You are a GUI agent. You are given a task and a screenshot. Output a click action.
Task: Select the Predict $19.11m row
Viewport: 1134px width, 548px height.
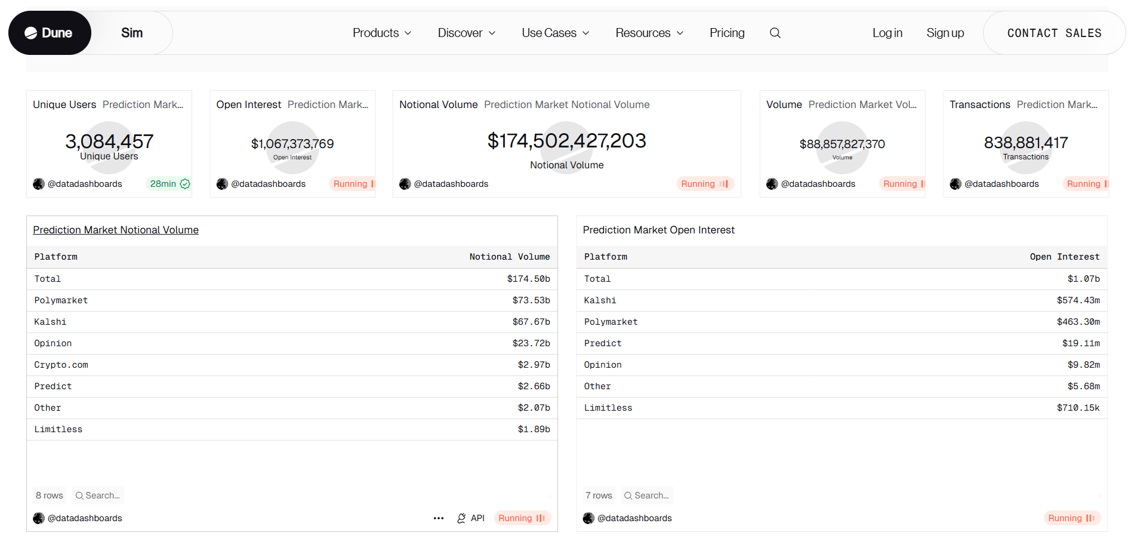coord(842,343)
